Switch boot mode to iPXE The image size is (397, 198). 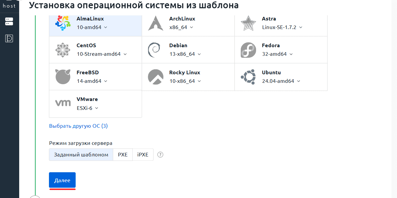point(143,155)
